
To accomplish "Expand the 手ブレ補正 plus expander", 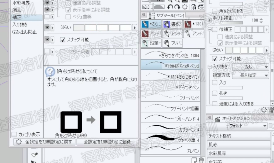I will (210, 20).
